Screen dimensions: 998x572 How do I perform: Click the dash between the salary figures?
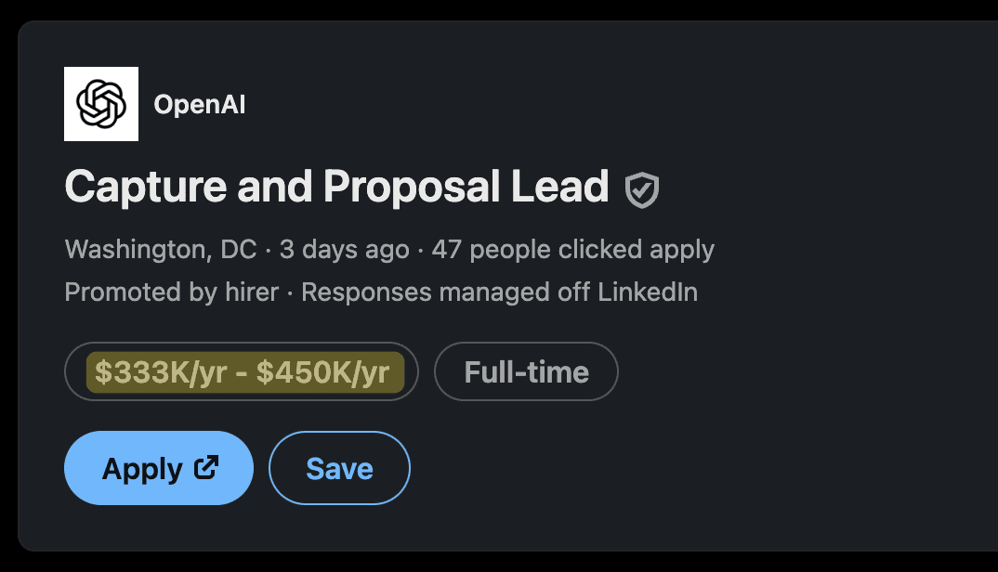(242, 372)
